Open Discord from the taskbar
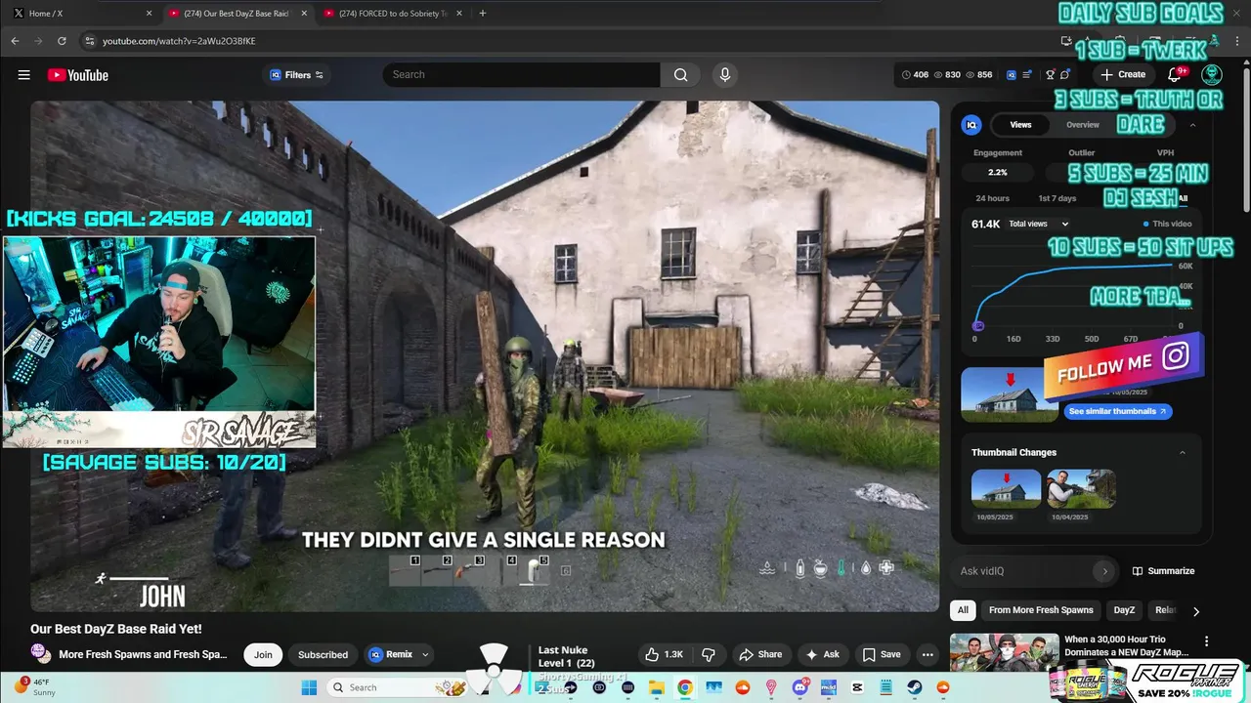The height and width of the screenshot is (703, 1251). click(x=799, y=687)
